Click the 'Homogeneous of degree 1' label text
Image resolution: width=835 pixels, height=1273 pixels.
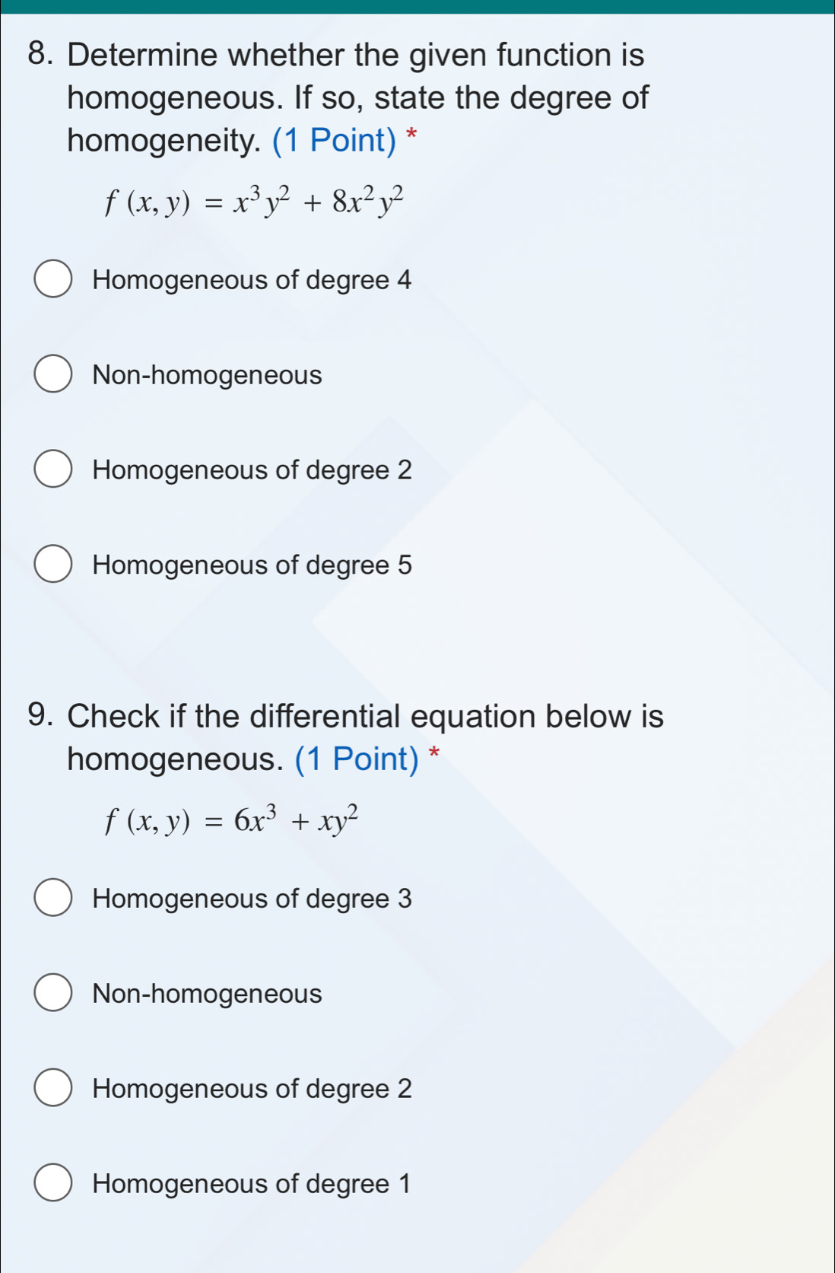click(251, 1184)
